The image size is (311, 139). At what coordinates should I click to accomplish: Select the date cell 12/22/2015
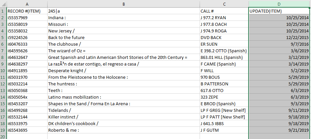[279, 37]
